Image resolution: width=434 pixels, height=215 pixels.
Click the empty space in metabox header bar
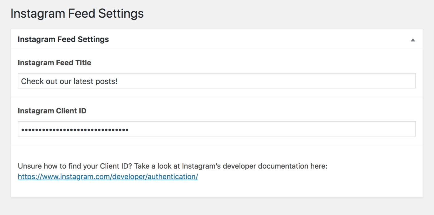(x=248, y=40)
